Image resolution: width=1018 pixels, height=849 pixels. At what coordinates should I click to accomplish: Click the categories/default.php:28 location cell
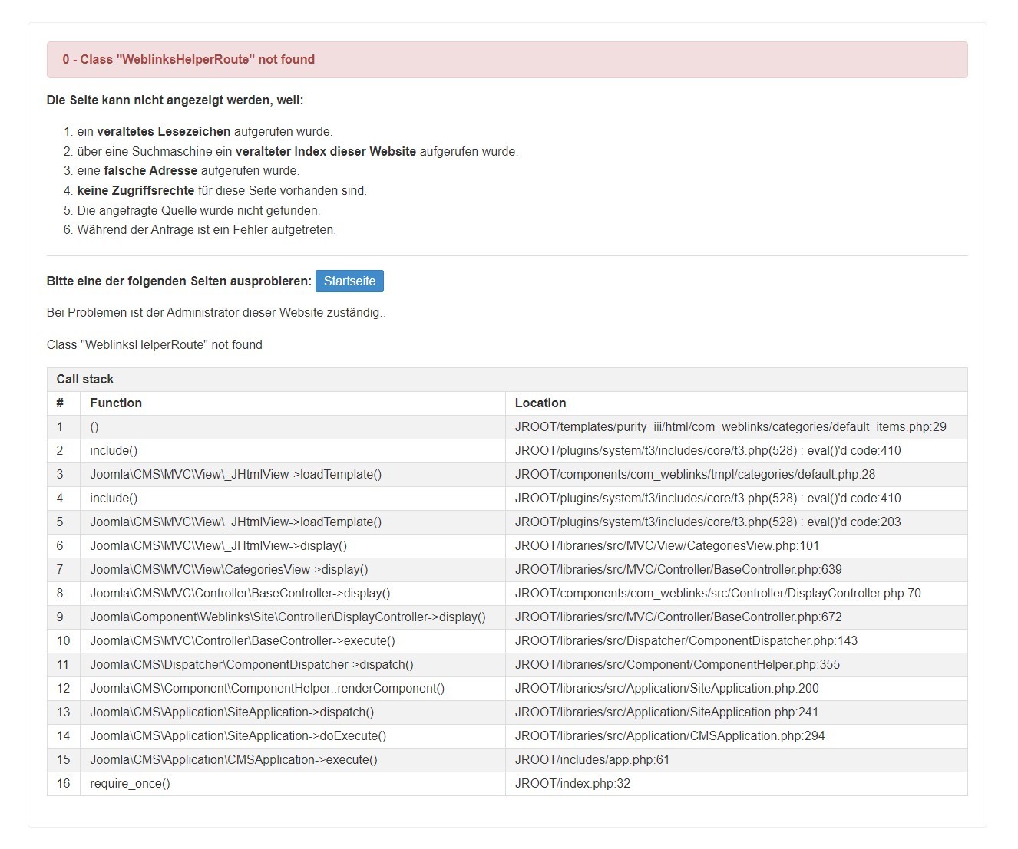coord(695,474)
